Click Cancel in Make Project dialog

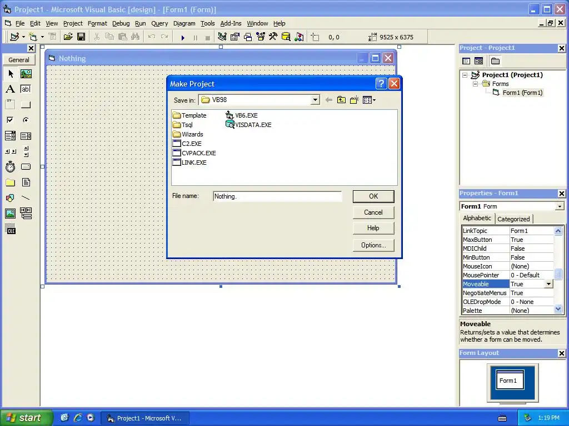[373, 212]
